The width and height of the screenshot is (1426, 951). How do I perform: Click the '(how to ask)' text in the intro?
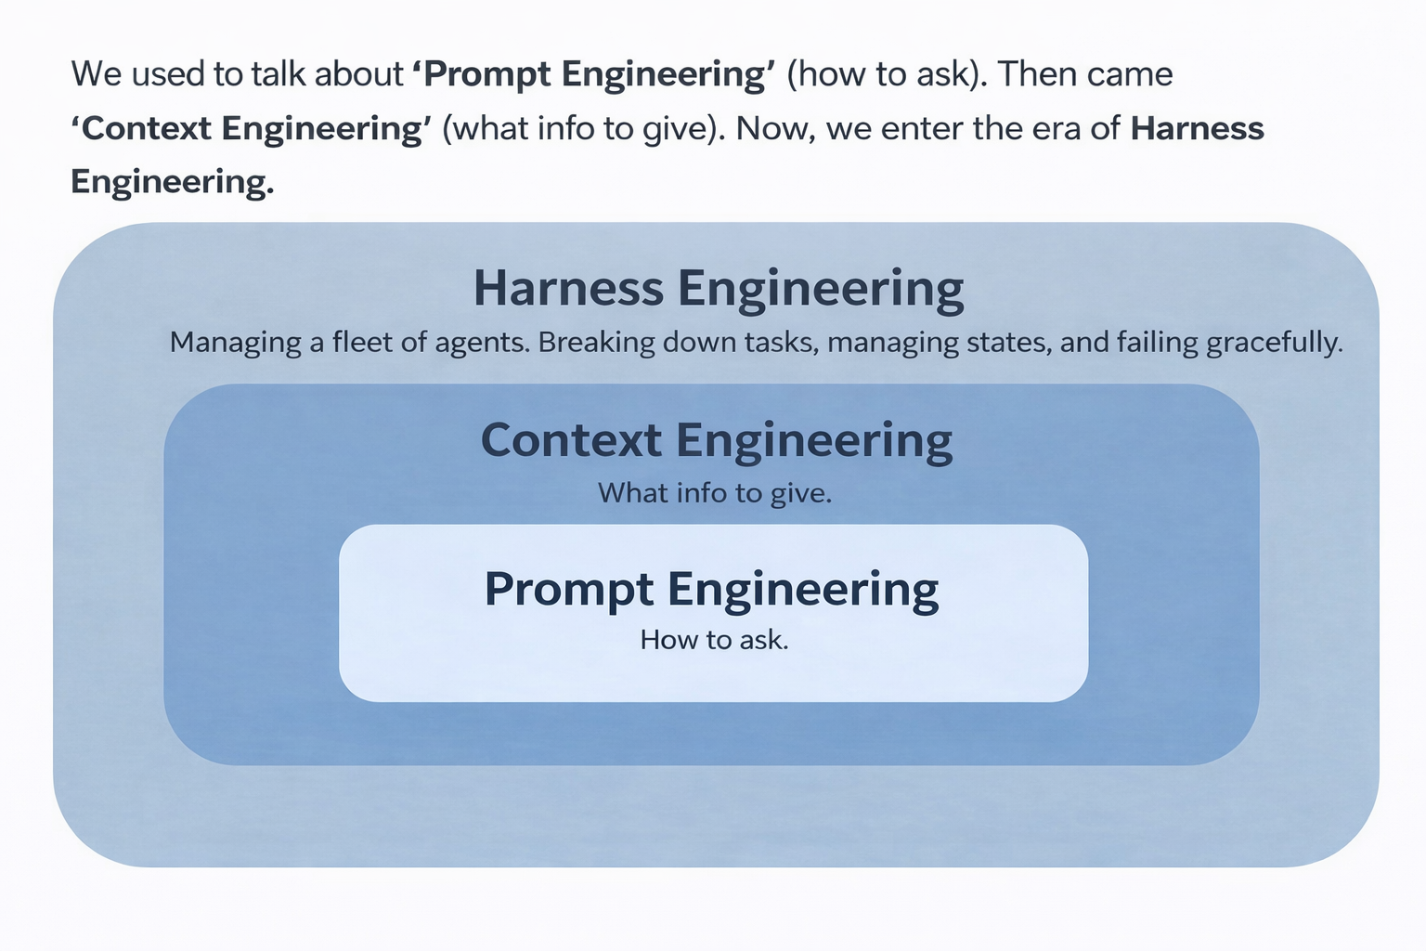886,74
